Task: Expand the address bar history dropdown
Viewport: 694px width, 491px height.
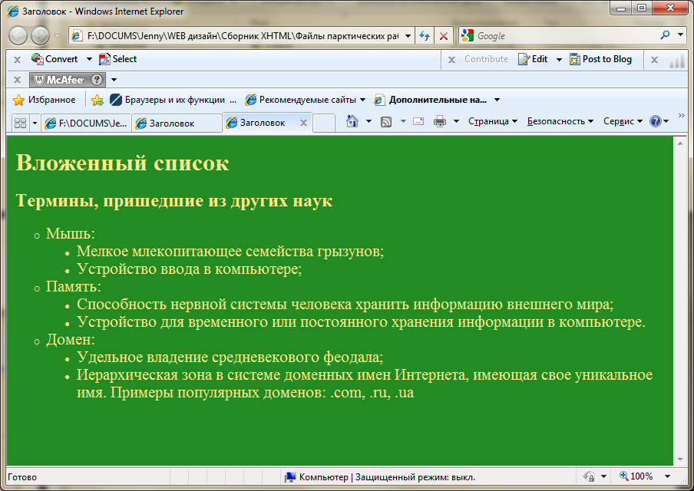Action: [x=407, y=36]
